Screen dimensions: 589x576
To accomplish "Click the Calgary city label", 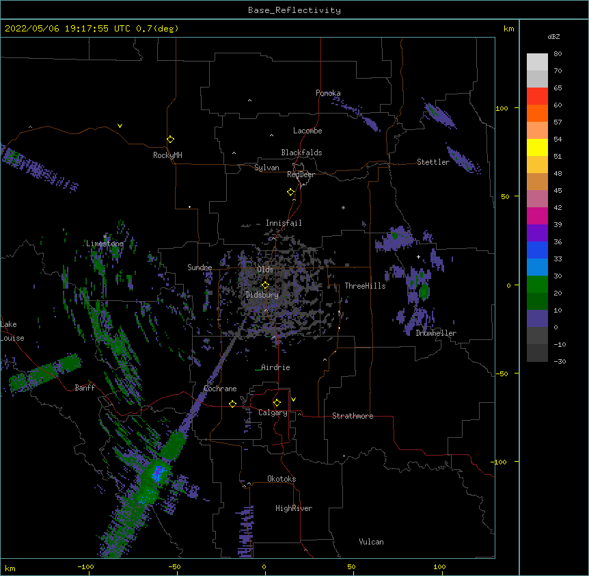I will click(273, 413).
